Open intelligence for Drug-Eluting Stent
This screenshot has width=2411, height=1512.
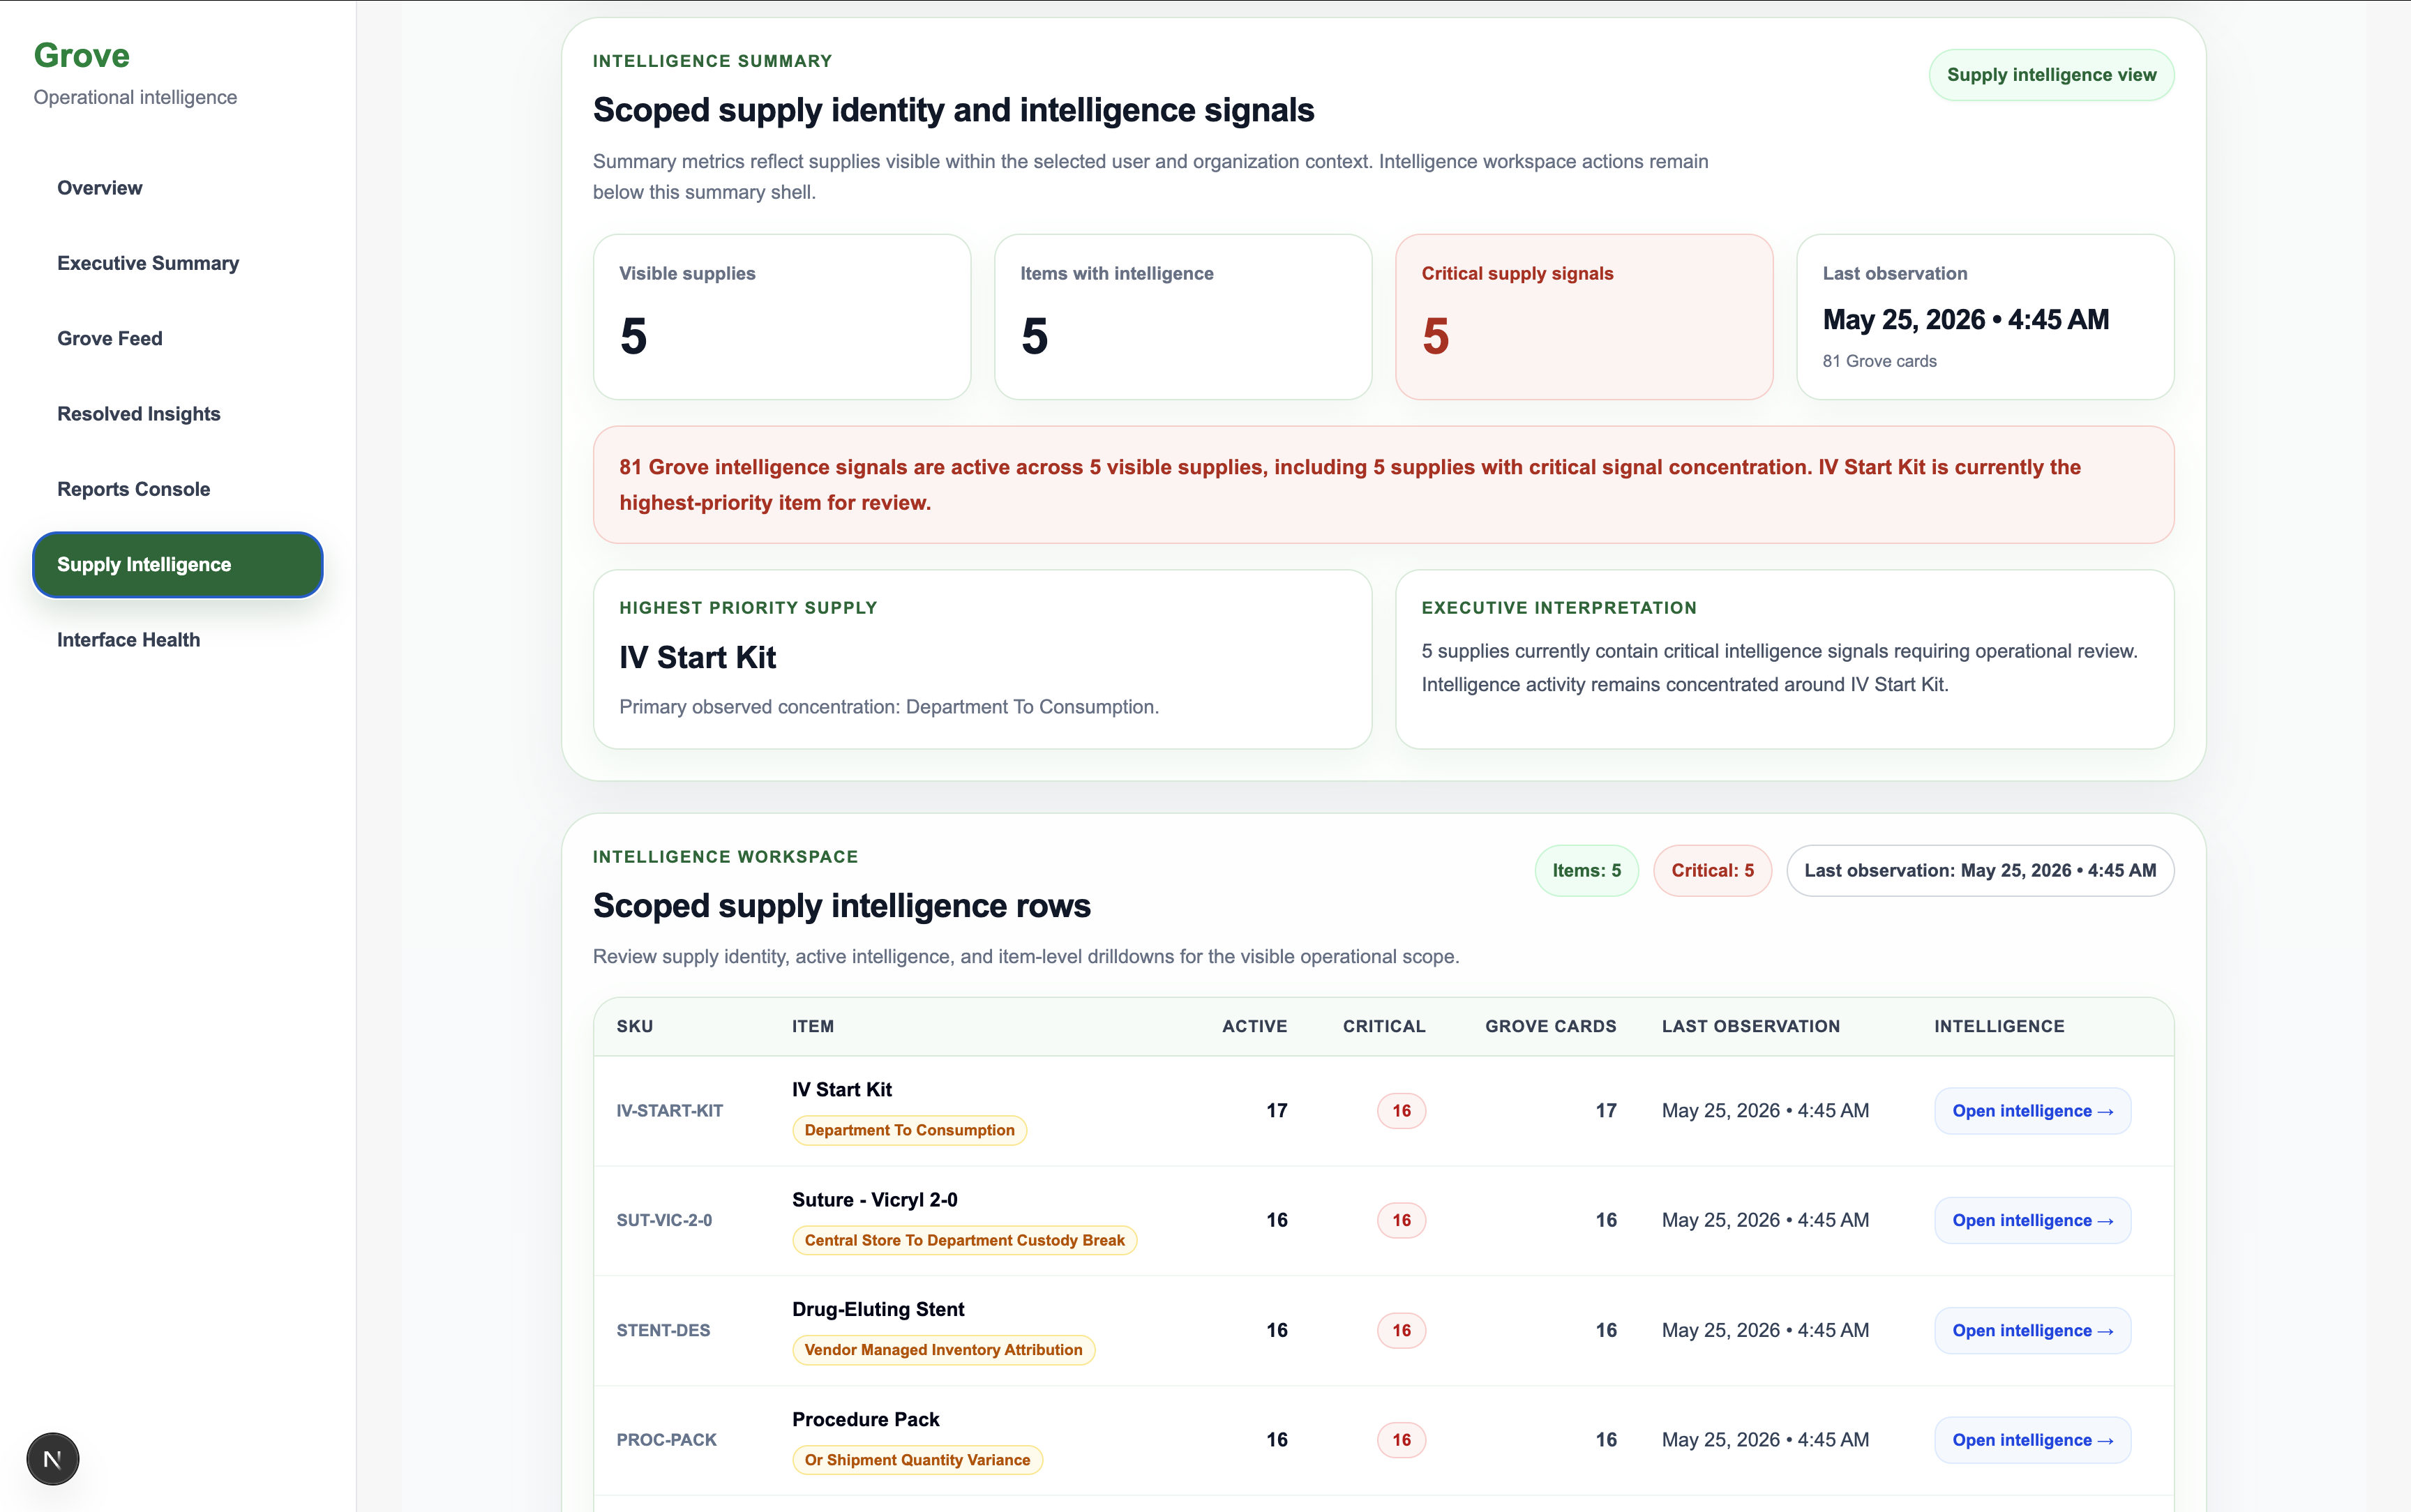tap(2033, 1330)
